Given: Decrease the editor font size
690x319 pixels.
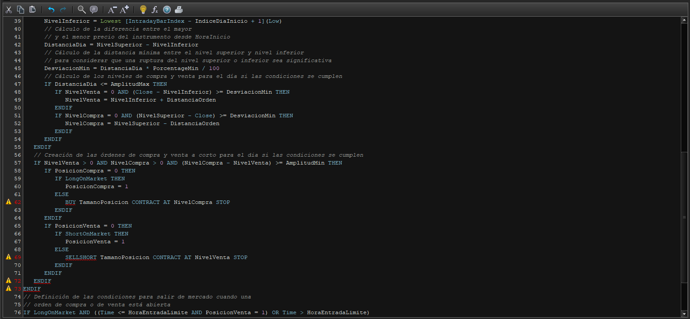Looking at the screenshot, I should (x=112, y=9).
